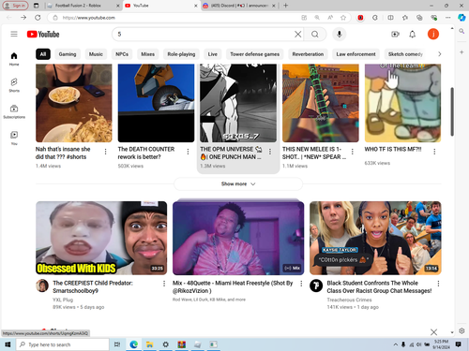Open options for 'The DEATH COUNTER' short
This screenshot has width=469, height=351.
pyautogui.click(x=188, y=152)
